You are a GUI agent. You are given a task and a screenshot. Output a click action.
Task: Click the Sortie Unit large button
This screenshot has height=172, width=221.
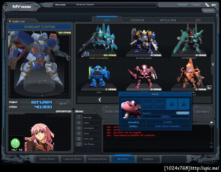[x=111, y=111]
